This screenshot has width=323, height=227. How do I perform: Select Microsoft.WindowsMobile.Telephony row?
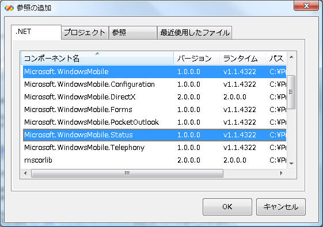pos(154,148)
